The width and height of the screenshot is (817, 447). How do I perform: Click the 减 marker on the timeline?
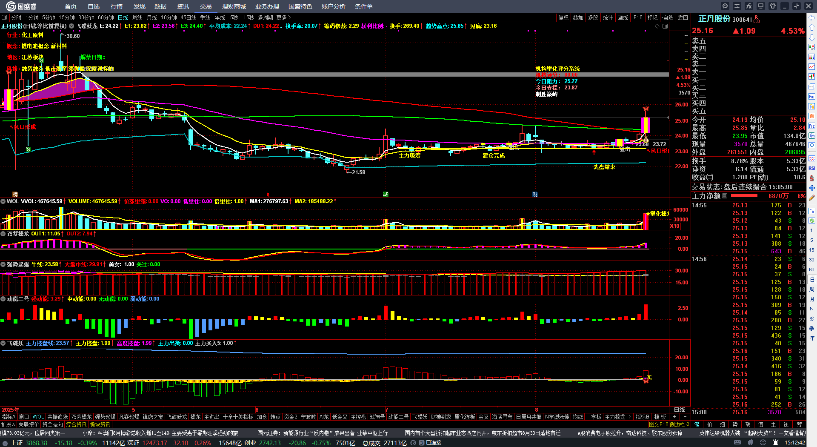(x=386, y=195)
